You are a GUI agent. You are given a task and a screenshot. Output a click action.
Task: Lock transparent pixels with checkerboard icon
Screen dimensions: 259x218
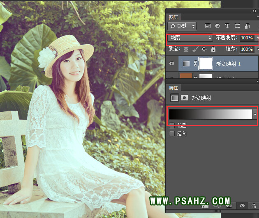[x=185, y=49]
